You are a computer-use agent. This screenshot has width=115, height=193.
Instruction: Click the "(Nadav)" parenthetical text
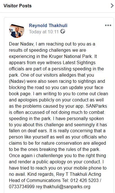click(17, 81)
